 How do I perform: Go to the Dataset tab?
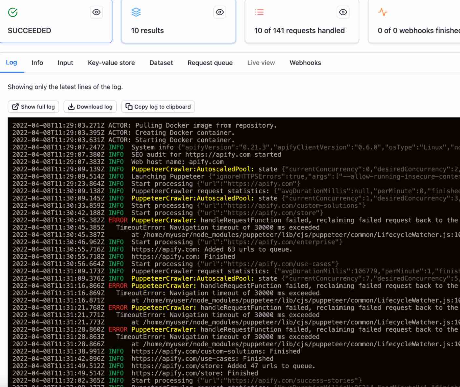161,63
